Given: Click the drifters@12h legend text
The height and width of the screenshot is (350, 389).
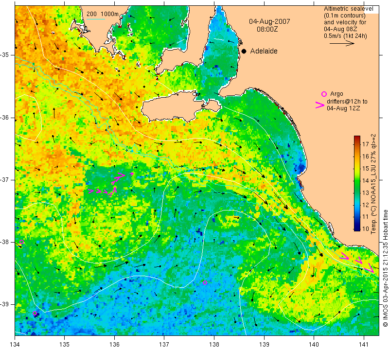Looking at the screenshot, I should tap(347, 102).
